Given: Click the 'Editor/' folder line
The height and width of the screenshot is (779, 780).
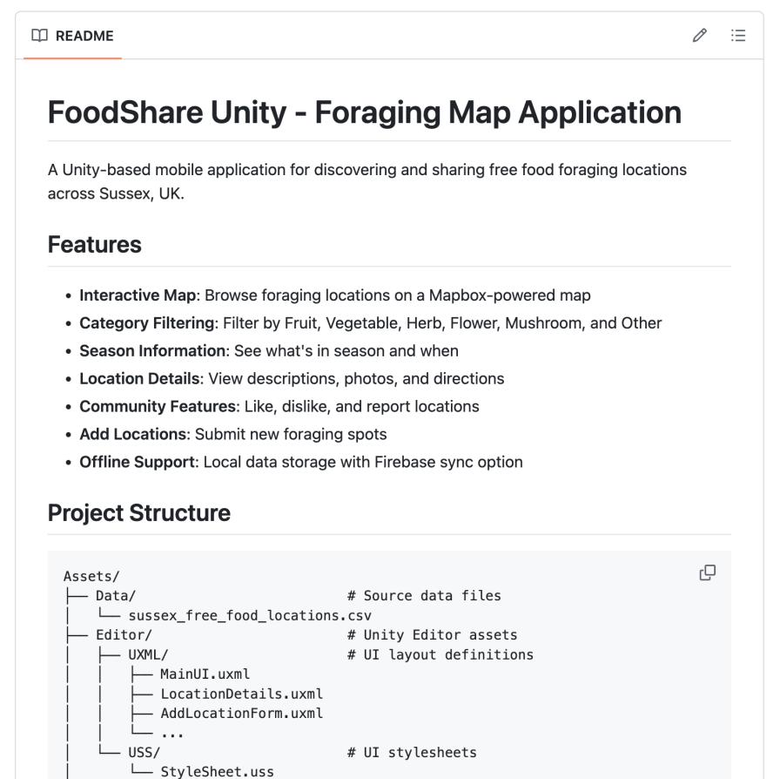Looking at the screenshot, I should click(124, 635).
